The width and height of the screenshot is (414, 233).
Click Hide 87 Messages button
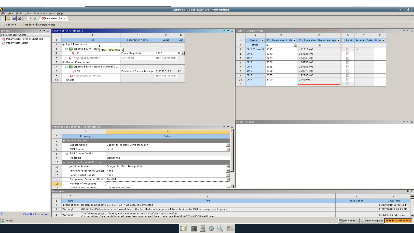399,221
